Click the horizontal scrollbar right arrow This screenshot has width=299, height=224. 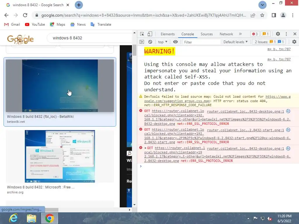(x=130, y=210)
